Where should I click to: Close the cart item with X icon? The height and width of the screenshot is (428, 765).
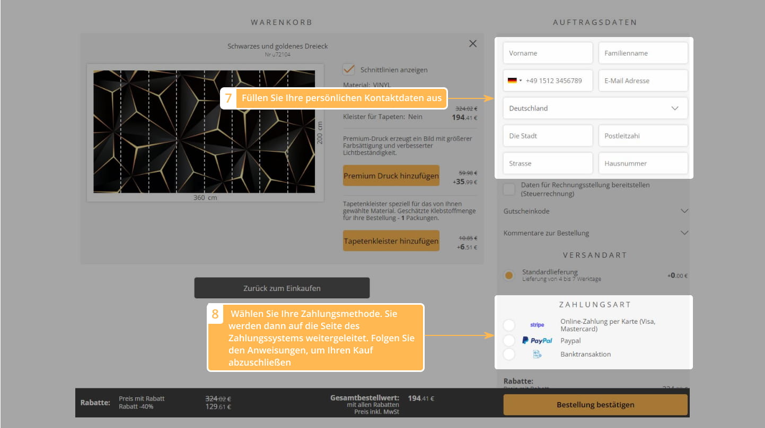click(x=472, y=44)
